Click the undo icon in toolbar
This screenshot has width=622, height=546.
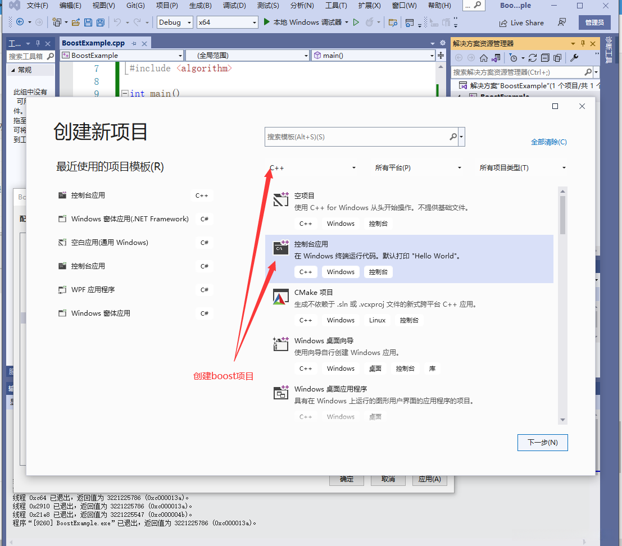pos(117,22)
